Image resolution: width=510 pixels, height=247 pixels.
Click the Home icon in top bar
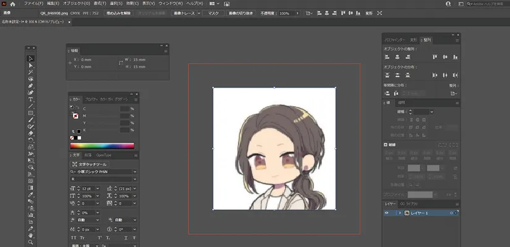pyautogui.click(x=12, y=4)
